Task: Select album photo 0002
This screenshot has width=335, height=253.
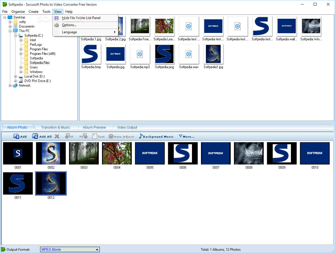Action: (x=51, y=153)
